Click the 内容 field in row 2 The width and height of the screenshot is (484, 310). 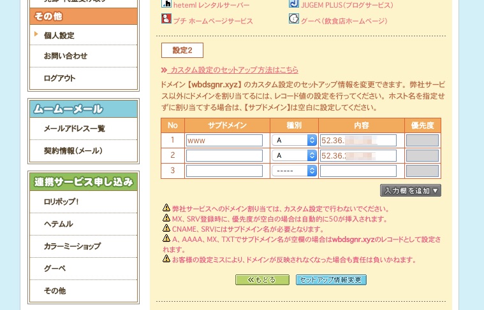coord(358,155)
